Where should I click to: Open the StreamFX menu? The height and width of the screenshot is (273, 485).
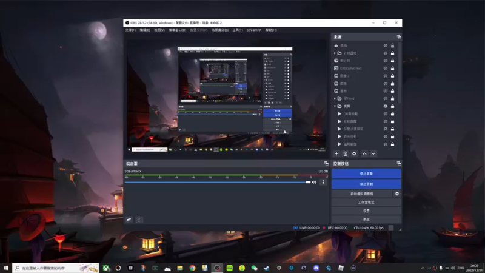tap(254, 30)
